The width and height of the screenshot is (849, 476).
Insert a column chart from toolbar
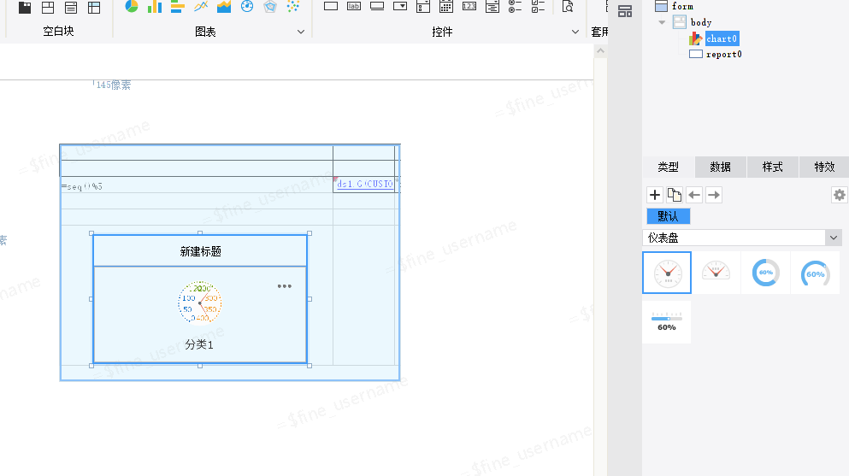coord(155,7)
